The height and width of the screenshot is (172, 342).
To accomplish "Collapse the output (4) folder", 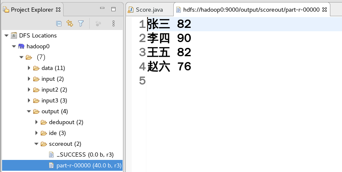I will point(29,112).
